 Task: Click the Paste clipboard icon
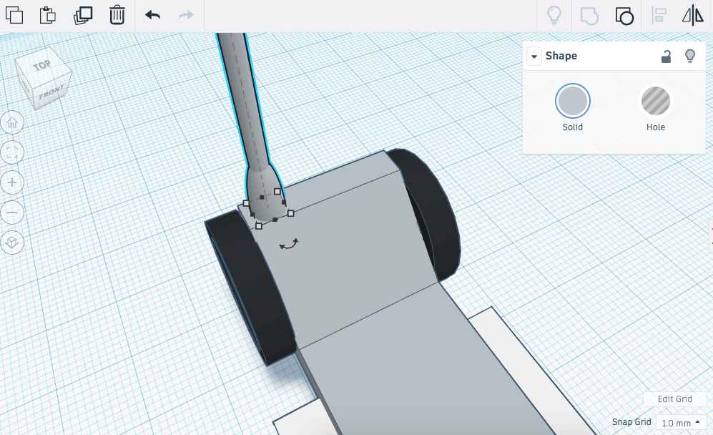coord(48,16)
